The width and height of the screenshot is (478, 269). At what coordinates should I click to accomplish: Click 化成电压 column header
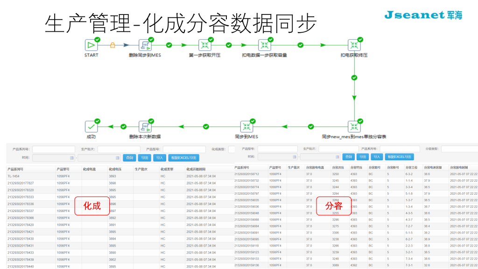point(115,169)
